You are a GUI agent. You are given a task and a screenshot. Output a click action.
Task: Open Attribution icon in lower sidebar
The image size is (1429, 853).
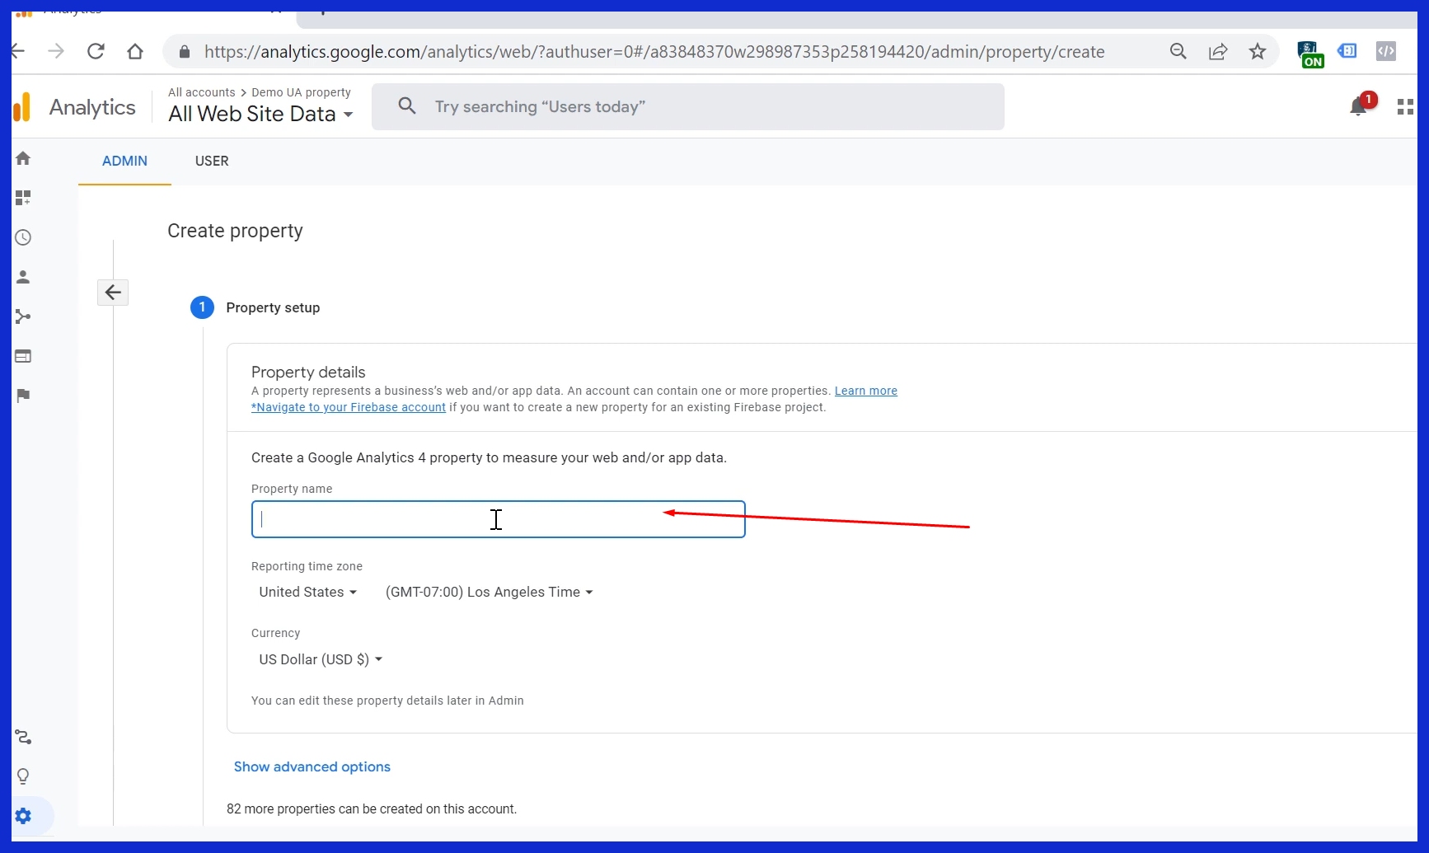[23, 737]
